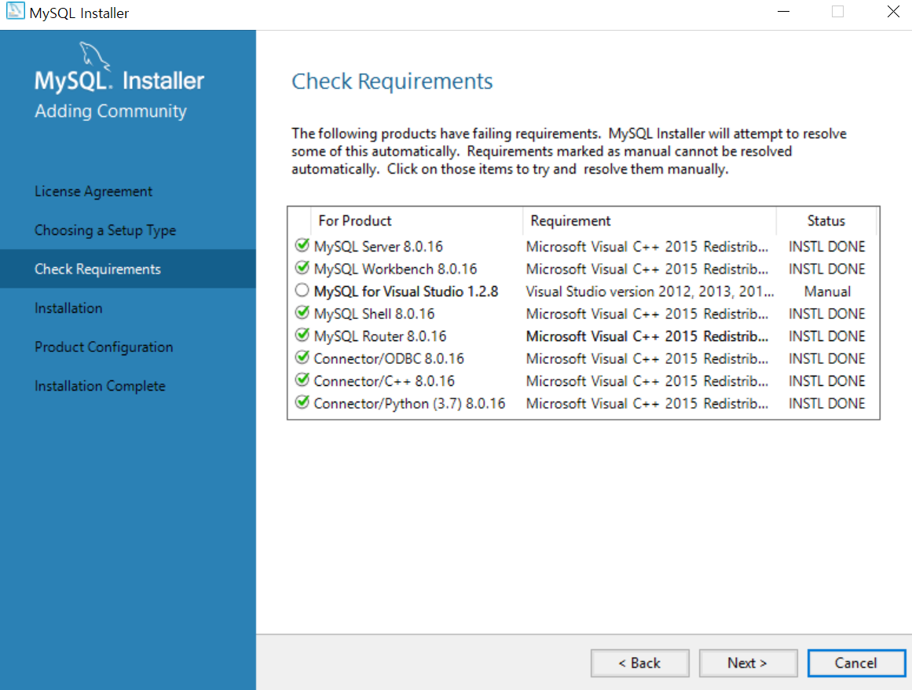Click the green check icon for MySQL Workbench 8.0.16
The height and width of the screenshot is (690, 912).
pos(302,268)
